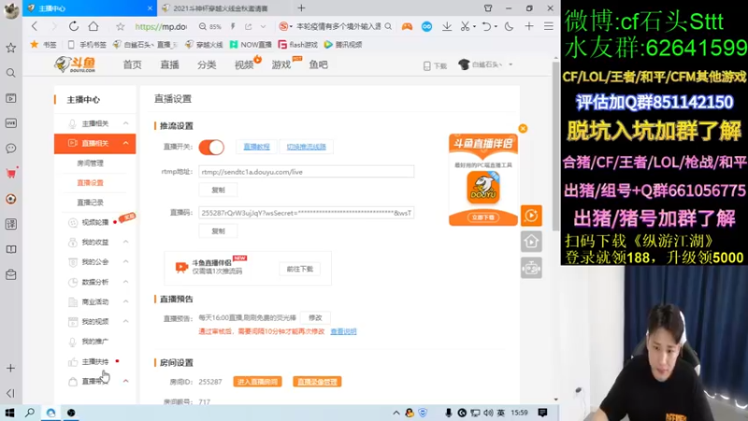Click the orange button beside 进入直播房间
The image size is (748, 421).
[317, 382]
